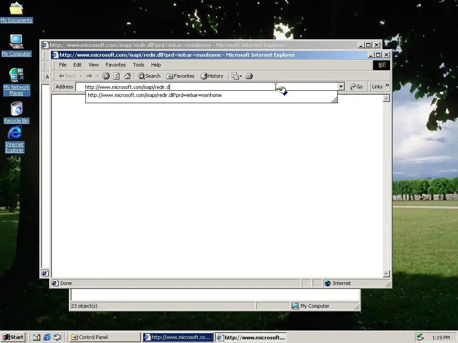
Task: Open the Tools menu
Action: (139, 65)
